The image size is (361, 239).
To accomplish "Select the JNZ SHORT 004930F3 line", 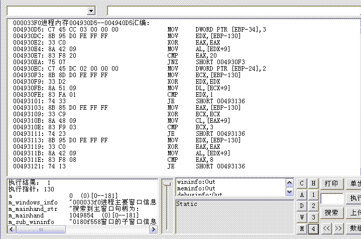I will 129,62.
